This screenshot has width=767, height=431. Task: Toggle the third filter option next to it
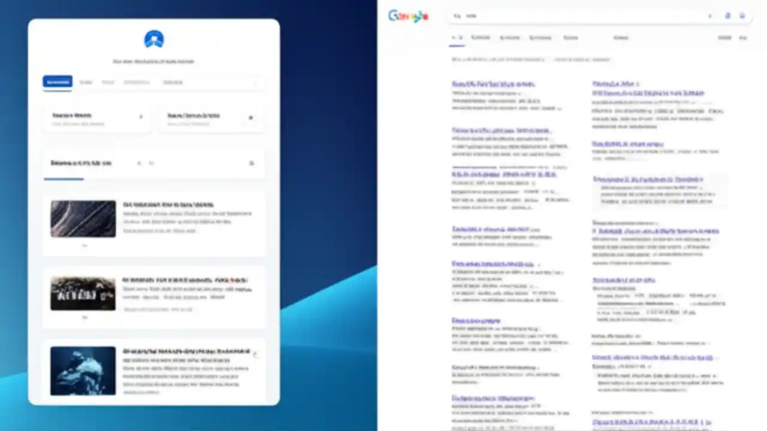click(x=108, y=82)
